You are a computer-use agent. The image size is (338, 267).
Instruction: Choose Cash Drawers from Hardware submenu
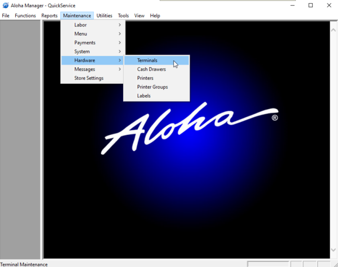pos(157,69)
